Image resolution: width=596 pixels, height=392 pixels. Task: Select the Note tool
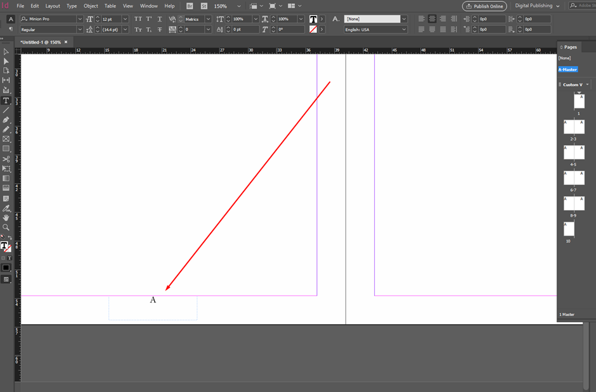click(6, 198)
